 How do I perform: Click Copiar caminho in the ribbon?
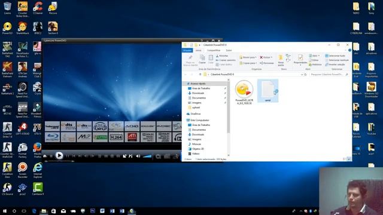coord(226,60)
